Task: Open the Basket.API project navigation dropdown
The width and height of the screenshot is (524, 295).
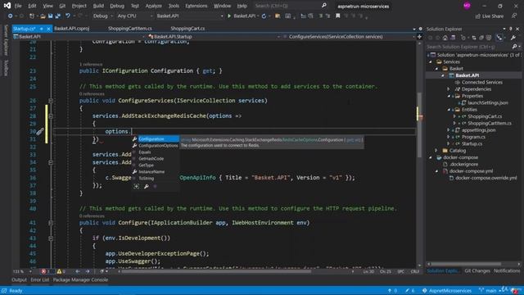Action: (x=79, y=36)
